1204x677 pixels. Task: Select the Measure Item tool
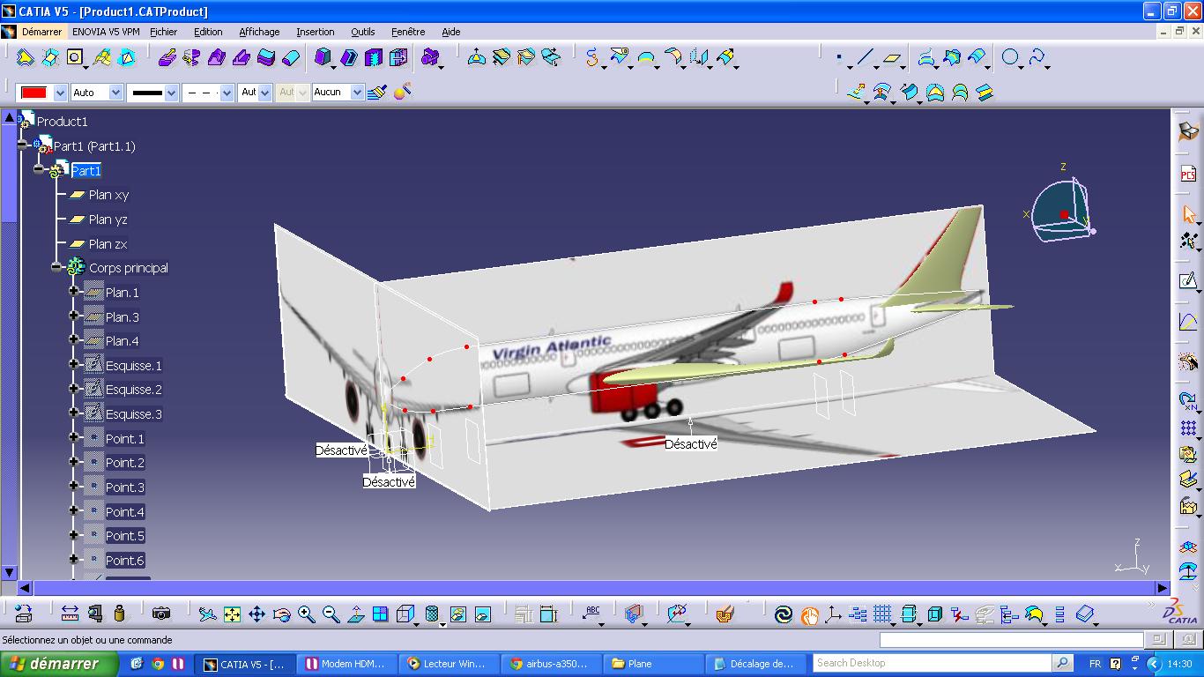[x=94, y=614]
